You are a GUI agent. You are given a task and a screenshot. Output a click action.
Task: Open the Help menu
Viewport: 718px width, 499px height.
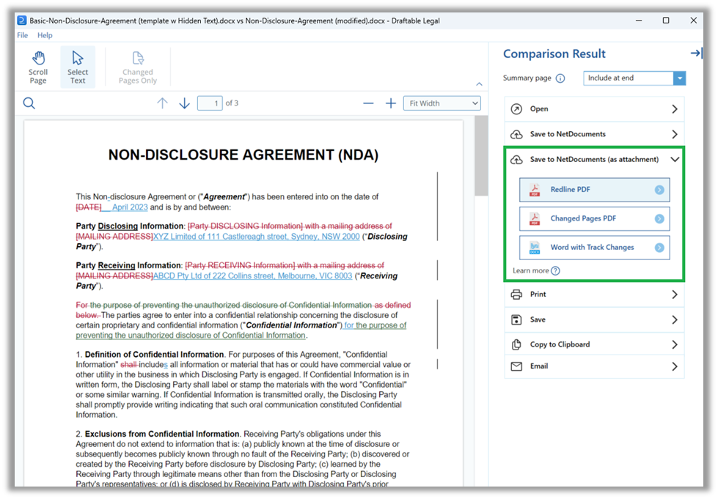point(45,35)
